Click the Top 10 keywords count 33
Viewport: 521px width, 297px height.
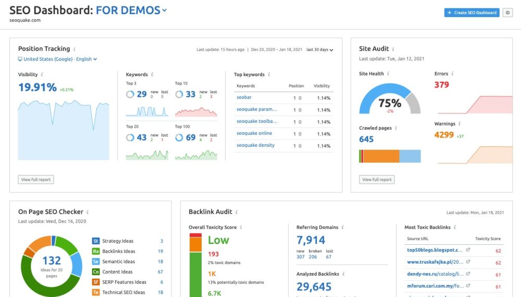(x=190, y=94)
